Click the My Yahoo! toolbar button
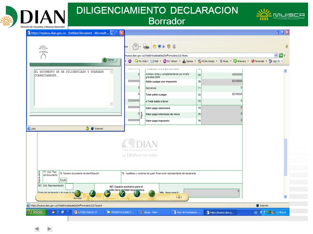The image size is (313, 234). (170, 61)
